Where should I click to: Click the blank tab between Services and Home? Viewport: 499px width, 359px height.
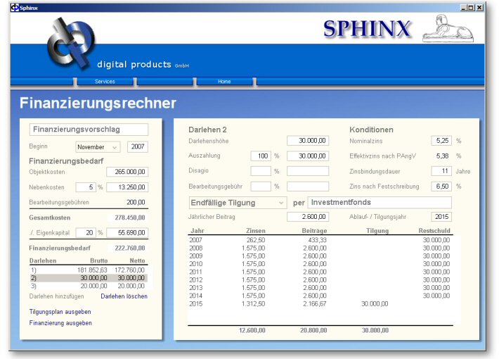pos(165,82)
